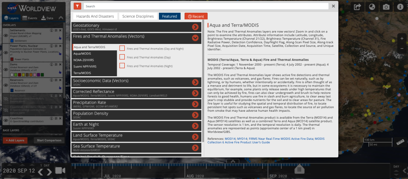Expand the Sea Surface Temperature category
Image resolution: width=408 pixels, height=179 pixels.
tap(195, 147)
